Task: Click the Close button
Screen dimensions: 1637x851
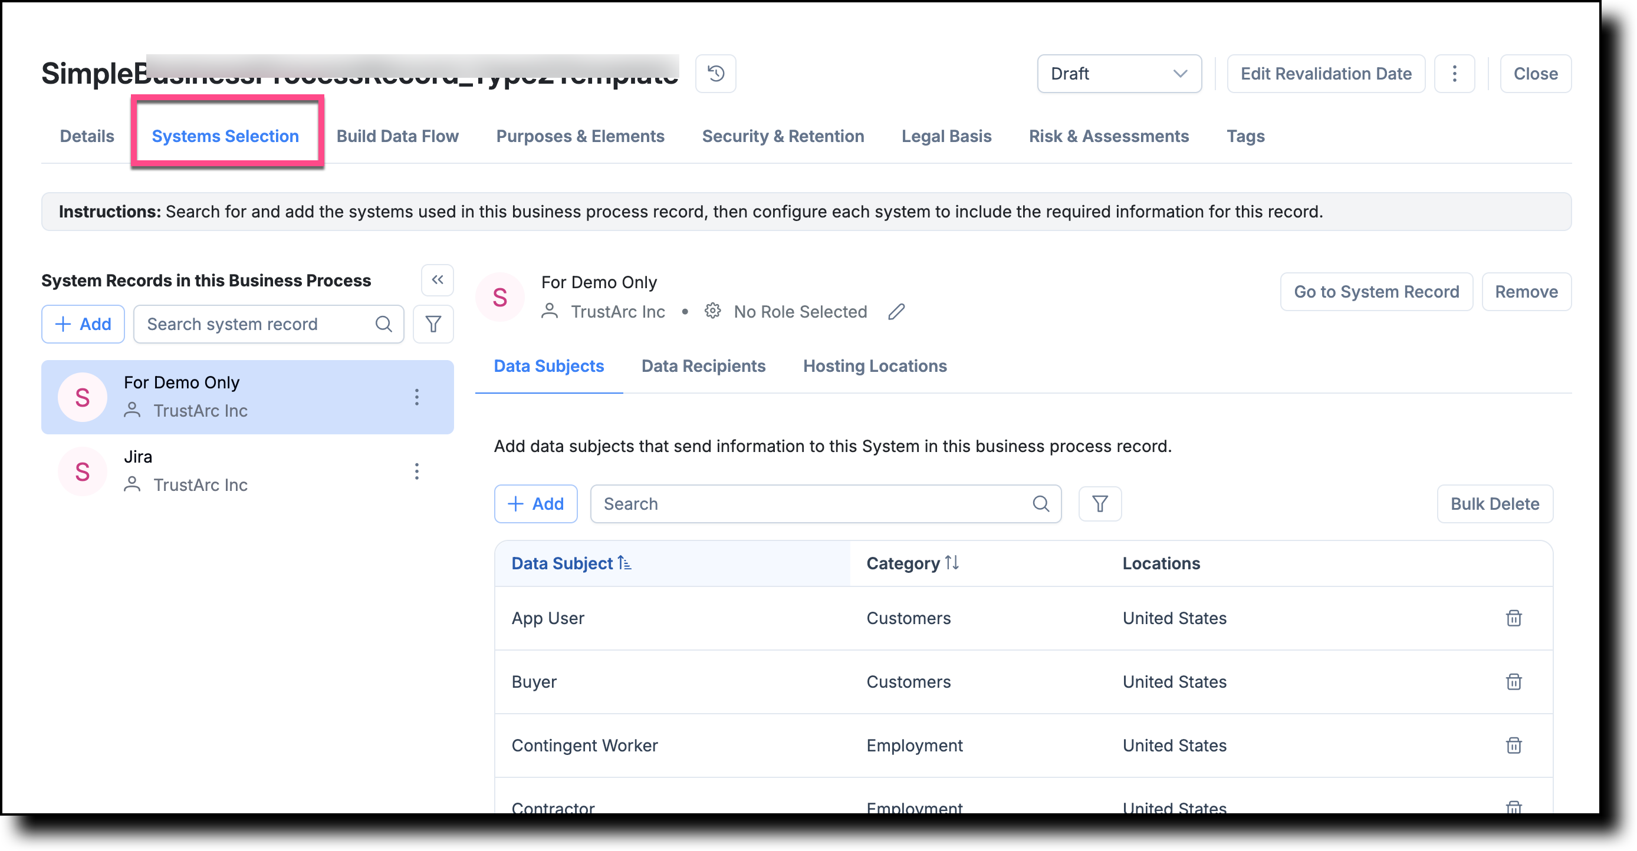Action: pos(1536,74)
